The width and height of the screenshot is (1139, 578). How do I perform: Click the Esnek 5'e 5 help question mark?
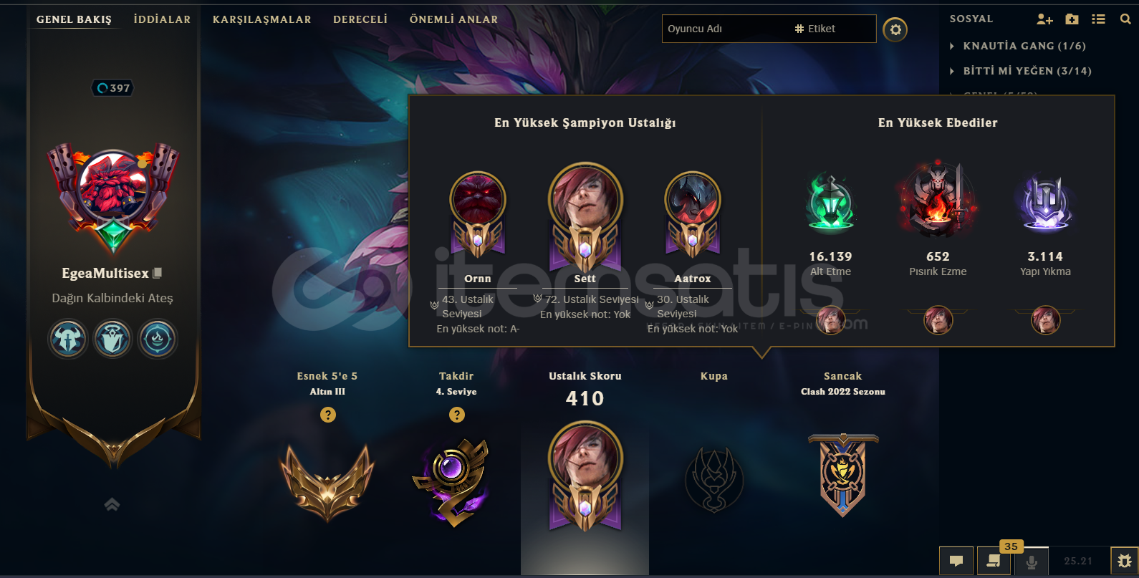328,415
